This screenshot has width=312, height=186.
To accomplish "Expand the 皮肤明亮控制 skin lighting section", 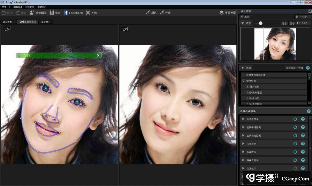I will click(x=243, y=135).
